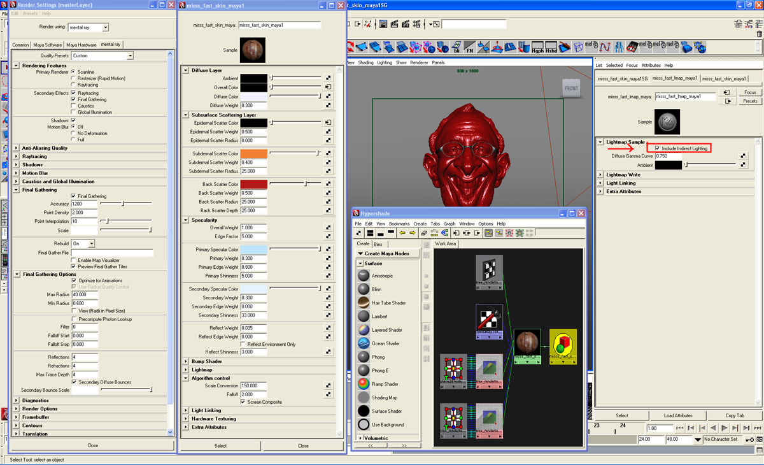Screen dimensions: 764x465
Task: Enable the Caustics checkbox
Action: click(x=73, y=106)
